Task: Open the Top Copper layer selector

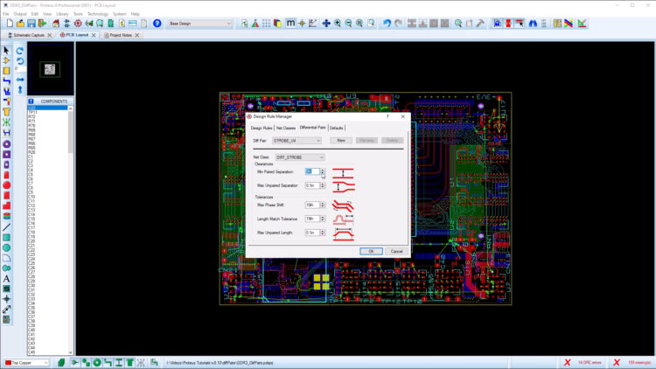Action: point(27,363)
